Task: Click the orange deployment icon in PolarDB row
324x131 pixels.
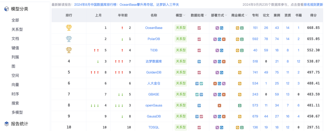Action: (223, 39)
